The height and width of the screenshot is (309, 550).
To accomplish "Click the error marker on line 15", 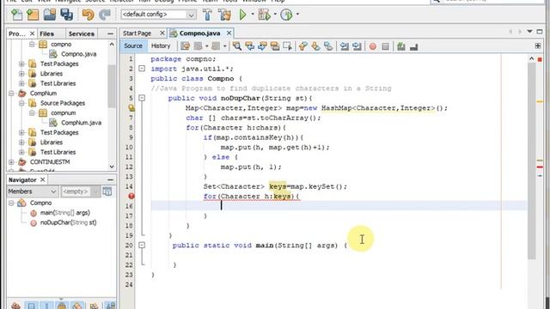I will tap(131, 197).
